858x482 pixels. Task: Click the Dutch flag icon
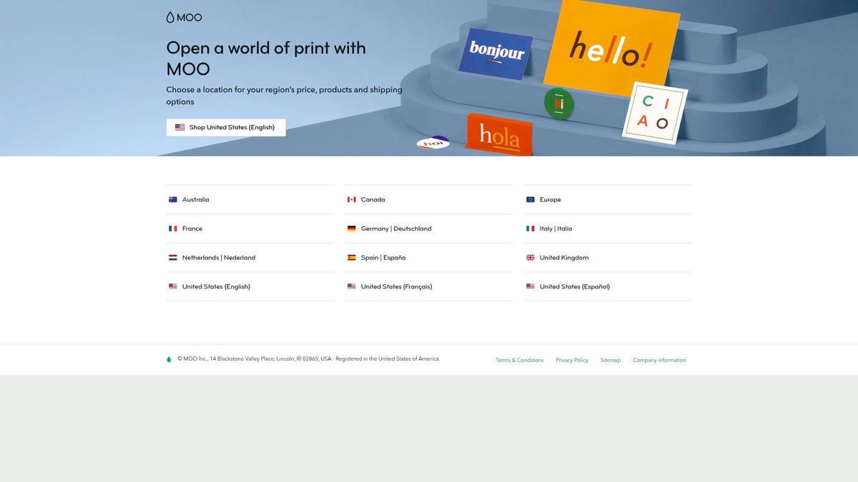(x=172, y=257)
